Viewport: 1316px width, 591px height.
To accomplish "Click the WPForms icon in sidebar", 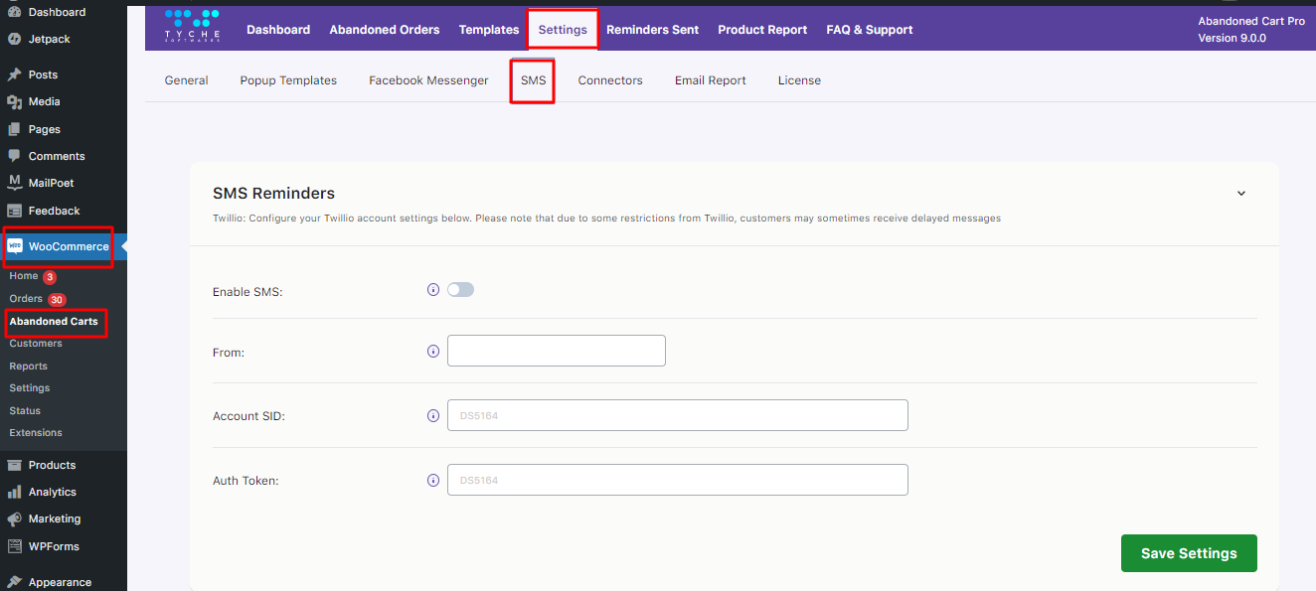I will [x=15, y=546].
